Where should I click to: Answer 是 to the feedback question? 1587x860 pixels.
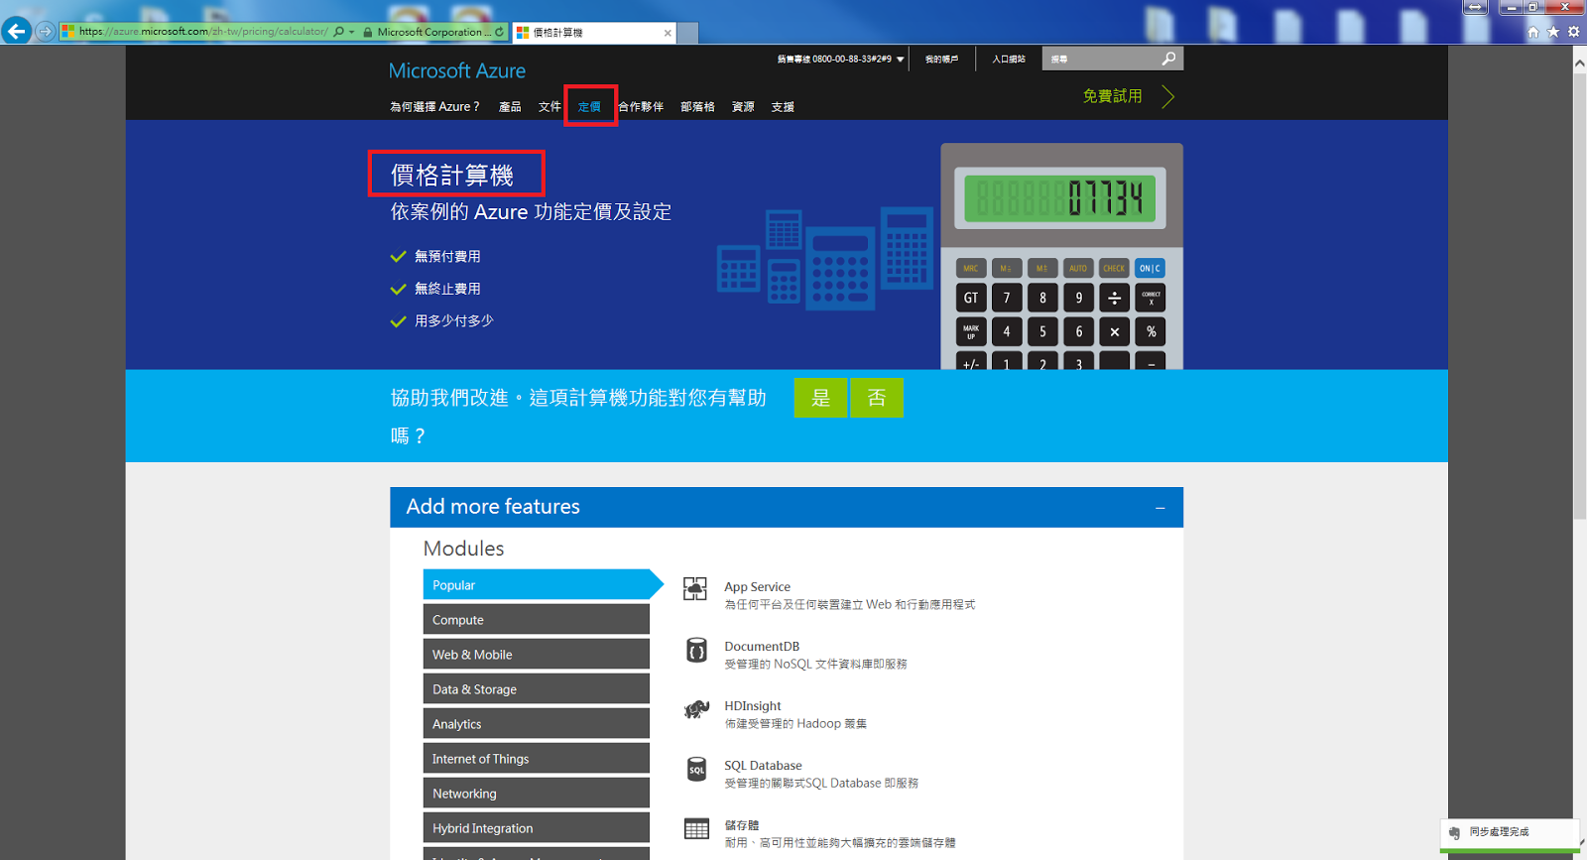[x=820, y=398]
